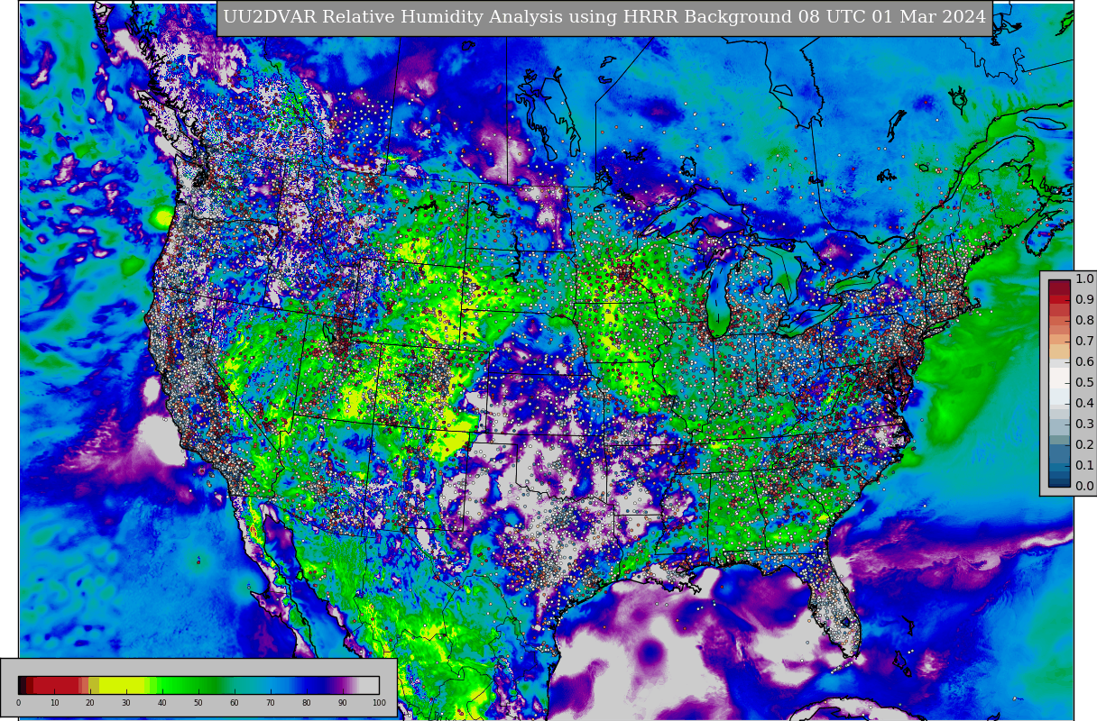
Task: Click the 0.4 label on right colorbar
Action: point(1084,404)
